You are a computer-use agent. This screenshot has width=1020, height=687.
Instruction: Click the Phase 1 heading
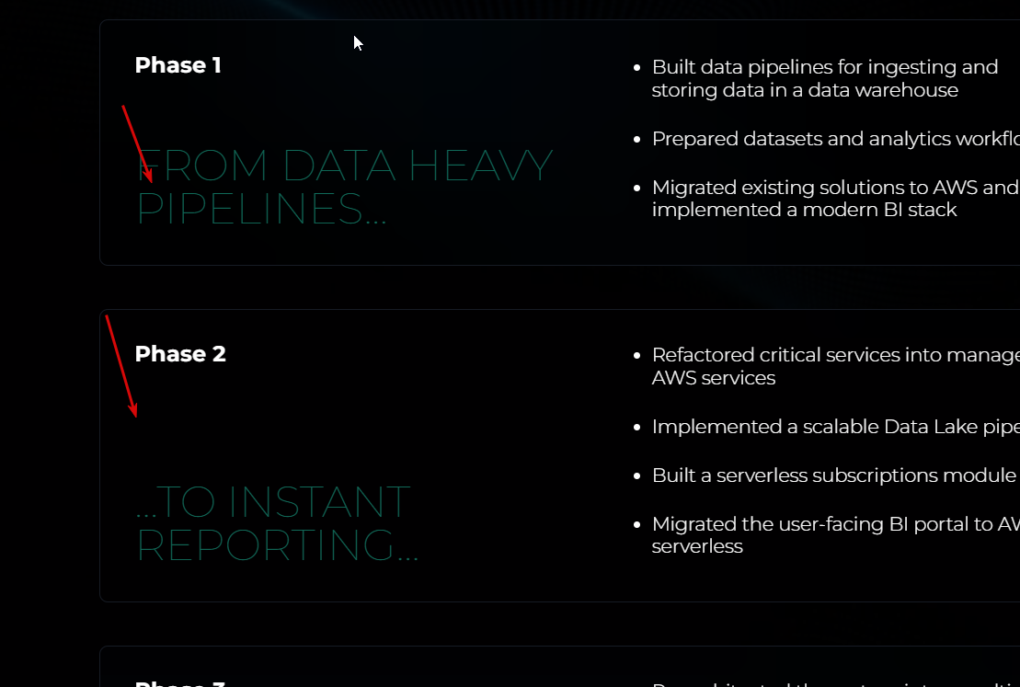click(x=178, y=65)
